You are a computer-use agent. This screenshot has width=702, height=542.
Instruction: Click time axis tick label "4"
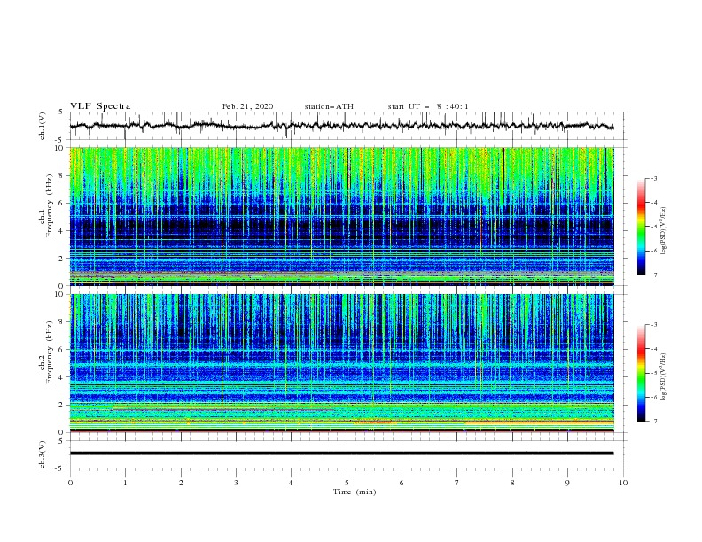point(292,483)
